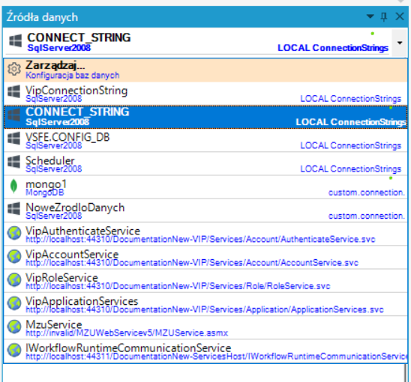The width and height of the screenshot is (411, 382).
Task: Select MzuService entry
Action: click(205, 328)
